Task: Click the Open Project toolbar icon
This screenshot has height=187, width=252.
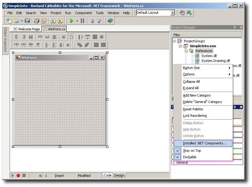Action: click(x=44, y=21)
